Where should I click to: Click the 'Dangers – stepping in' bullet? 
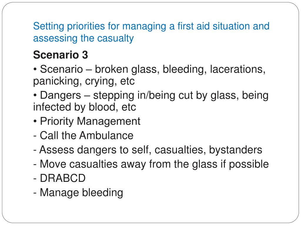pos(151,95)
